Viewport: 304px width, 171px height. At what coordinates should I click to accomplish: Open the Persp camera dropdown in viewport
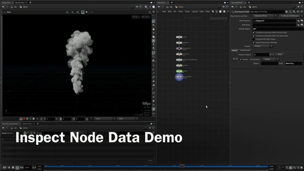pyautogui.click(x=136, y=17)
